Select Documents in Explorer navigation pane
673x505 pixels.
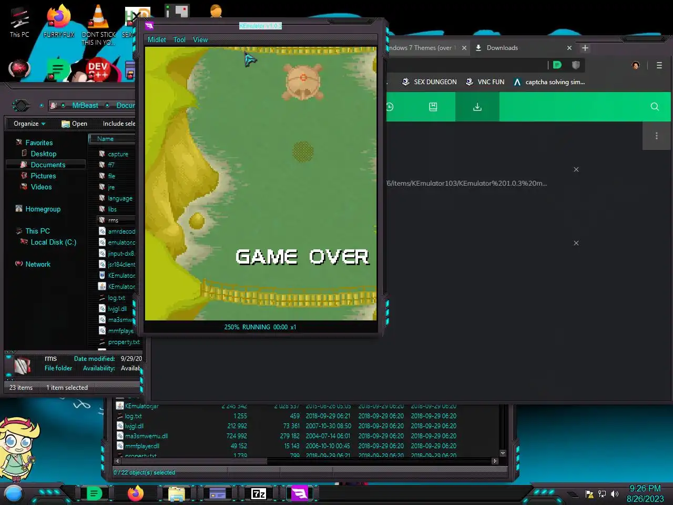pyautogui.click(x=48, y=165)
